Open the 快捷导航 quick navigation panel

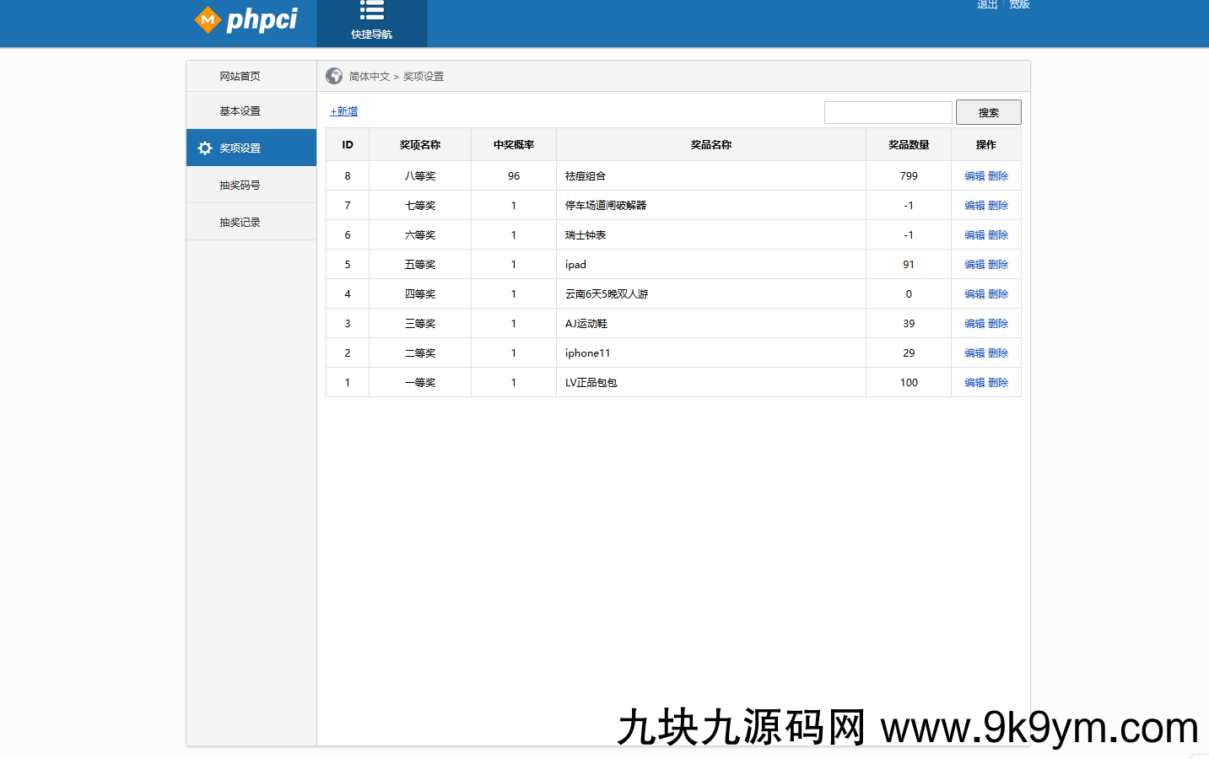click(371, 23)
